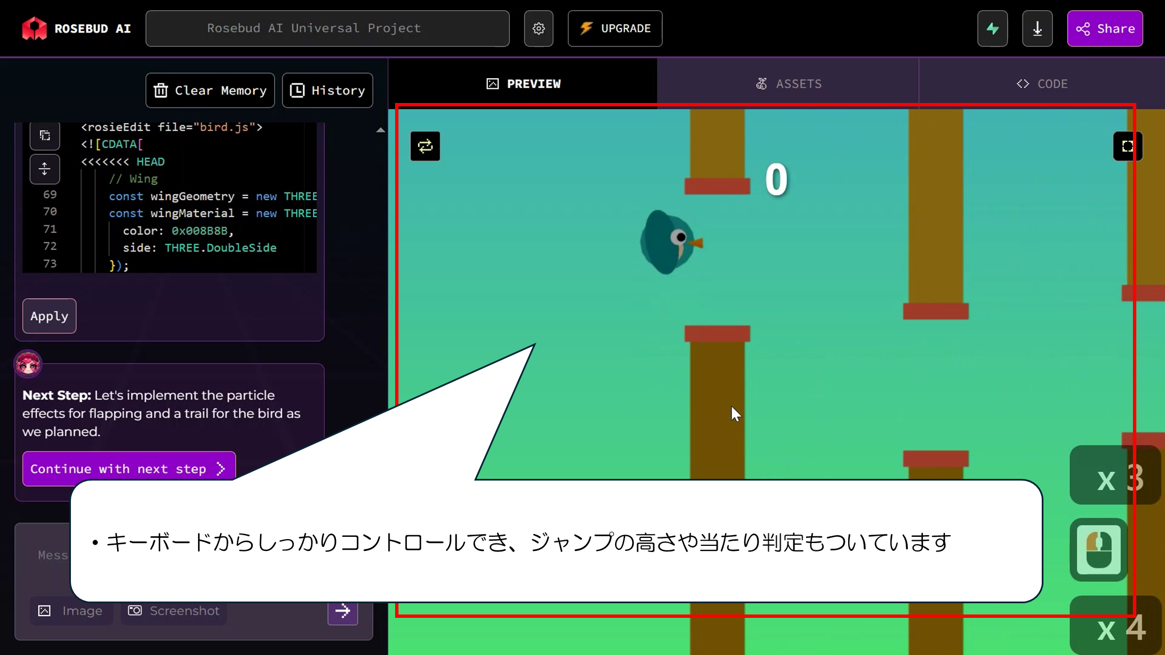
Task: Click the chat scroll-up arrow
Action: coord(380,130)
